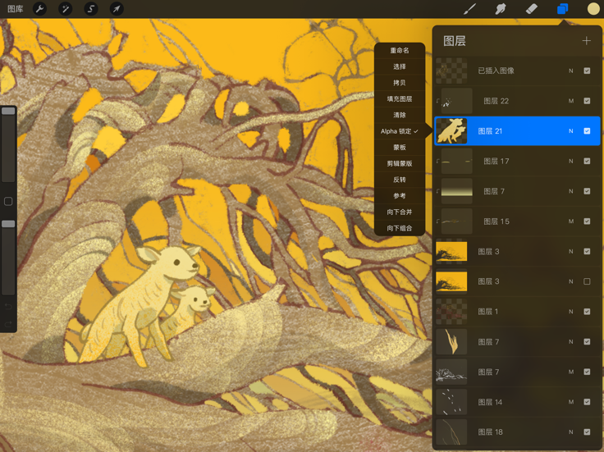Select the 图层 18 layer name
Image resolution: width=604 pixels, height=452 pixels.
(x=490, y=432)
